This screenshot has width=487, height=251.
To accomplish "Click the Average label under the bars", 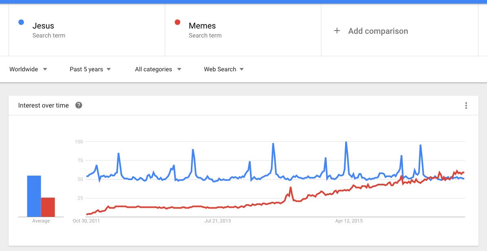I will 41,221.
